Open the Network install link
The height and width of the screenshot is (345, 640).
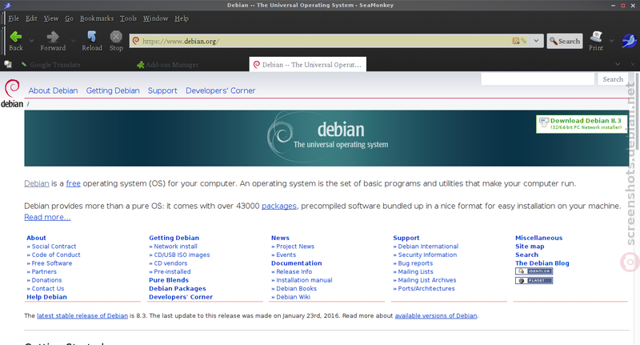coord(175,247)
